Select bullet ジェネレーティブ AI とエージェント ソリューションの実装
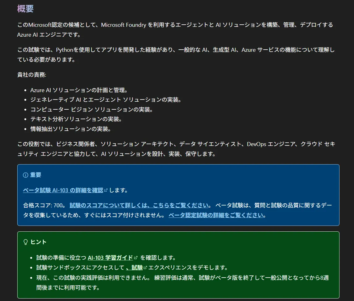 point(106,100)
